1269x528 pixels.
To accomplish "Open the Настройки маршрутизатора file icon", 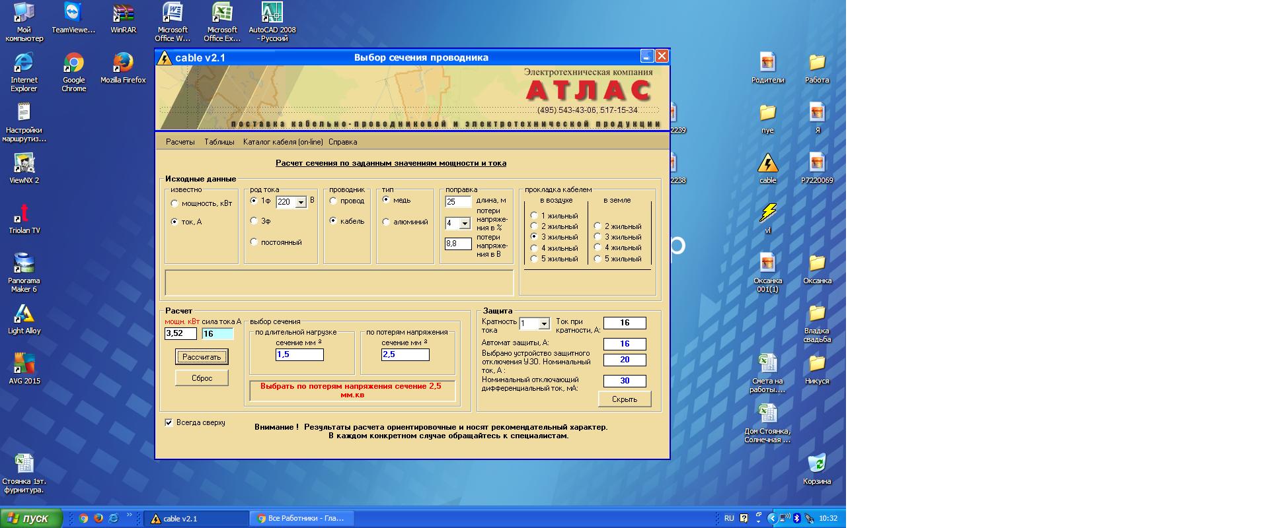I will click(x=24, y=122).
